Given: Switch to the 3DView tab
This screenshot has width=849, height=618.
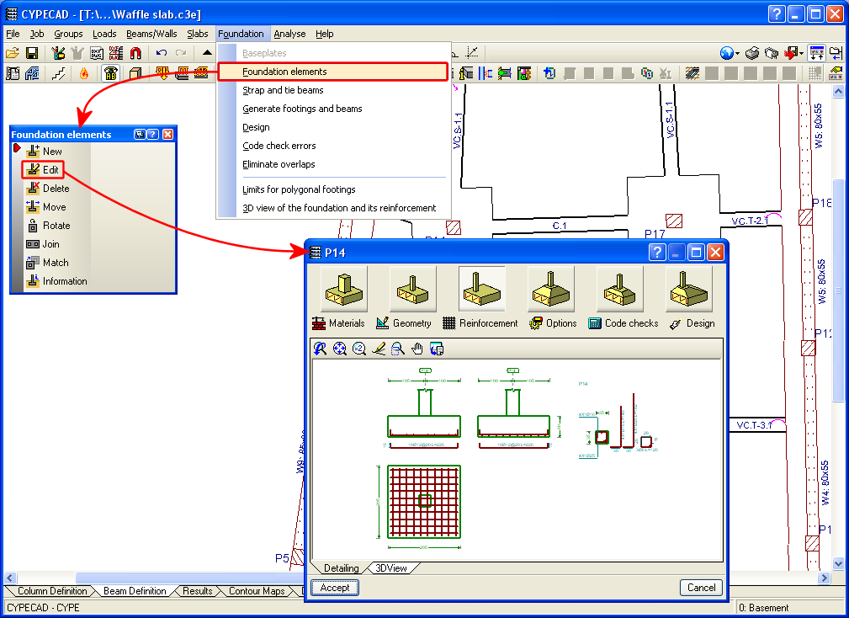Looking at the screenshot, I should click(x=391, y=568).
